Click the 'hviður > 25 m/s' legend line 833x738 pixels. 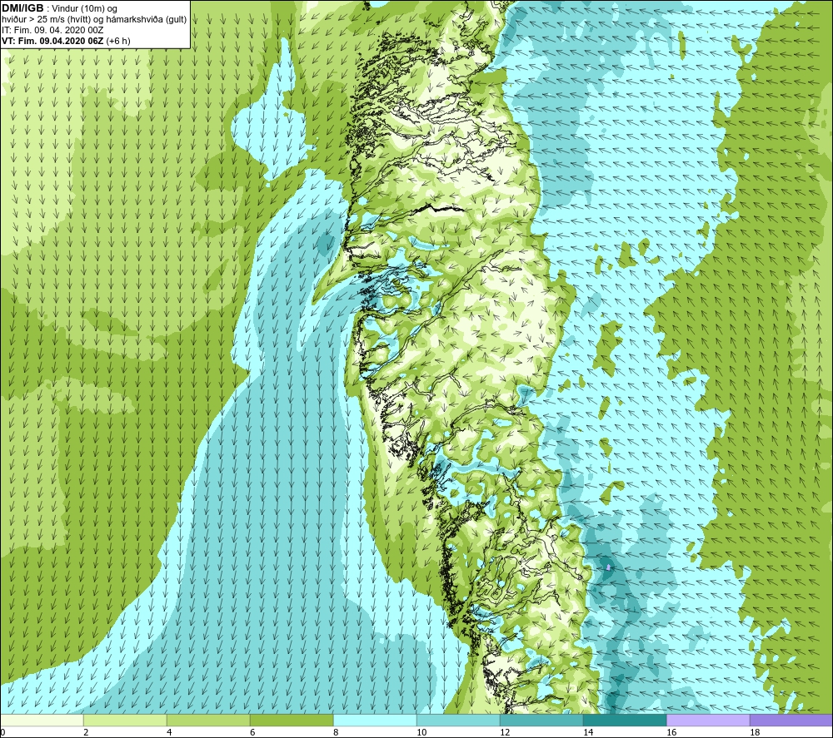coord(94,19)
